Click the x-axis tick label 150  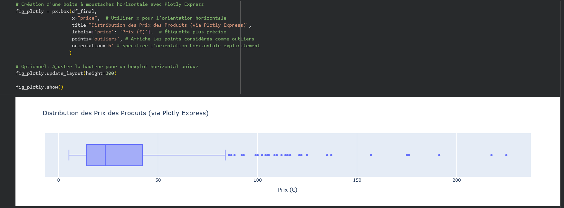pos(357,180)
